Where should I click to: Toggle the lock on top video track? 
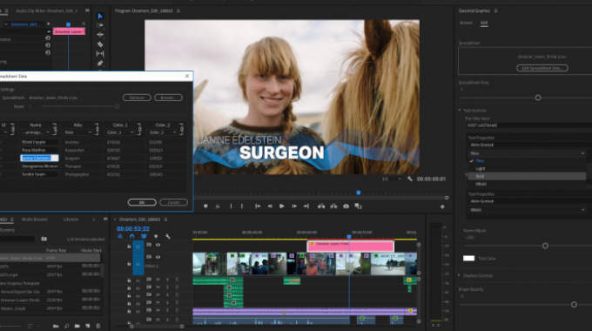click(x=129, y=247)
